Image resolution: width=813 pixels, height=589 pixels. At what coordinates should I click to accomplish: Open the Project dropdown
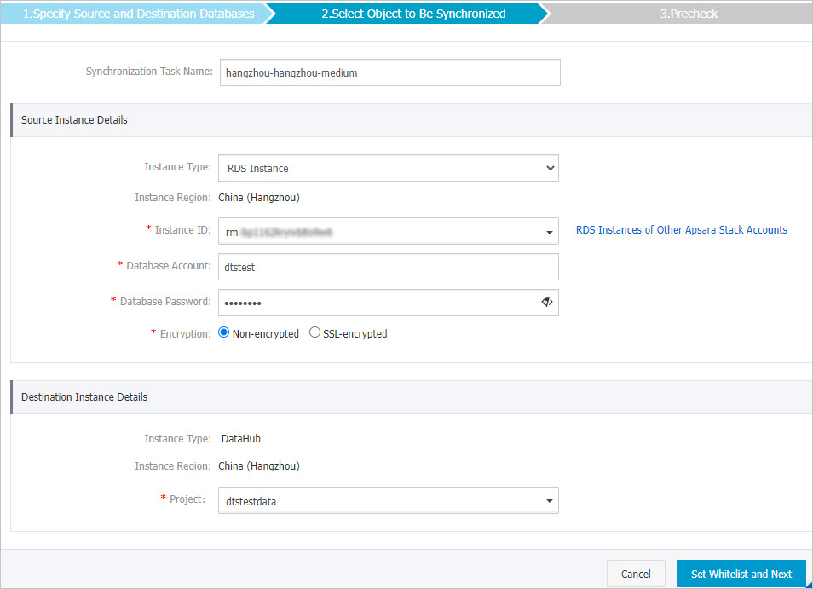tap(389, 500)
